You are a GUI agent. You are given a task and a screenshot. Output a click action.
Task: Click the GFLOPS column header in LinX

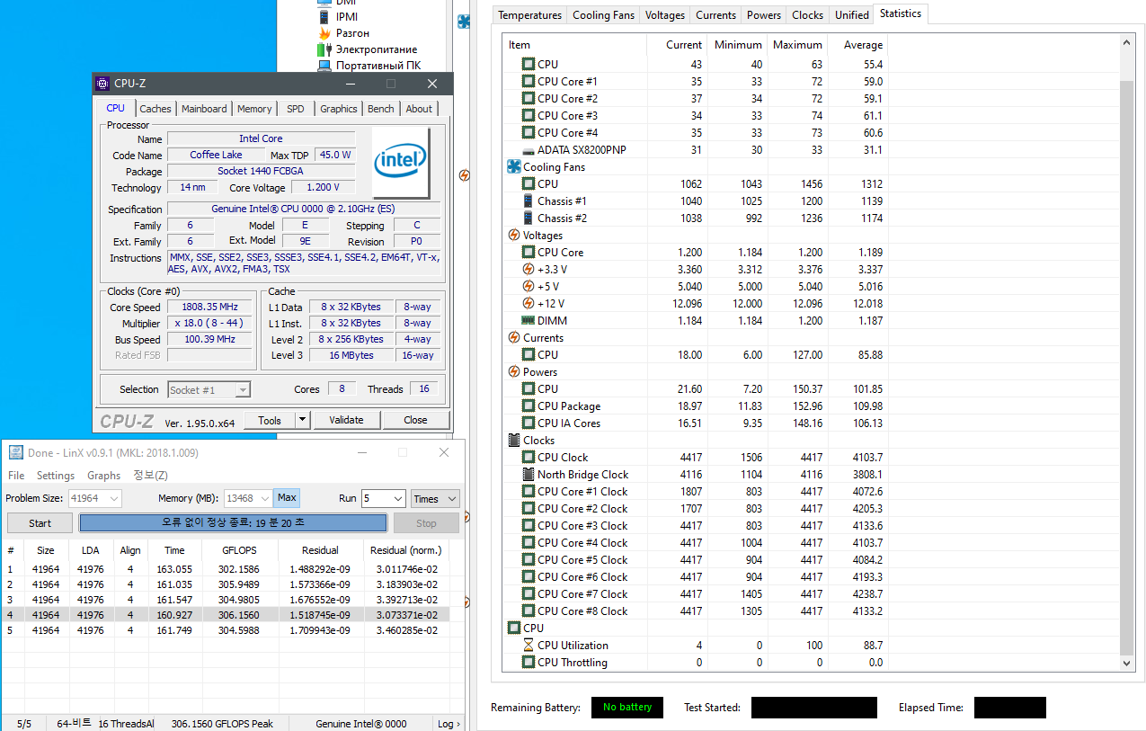241,550
